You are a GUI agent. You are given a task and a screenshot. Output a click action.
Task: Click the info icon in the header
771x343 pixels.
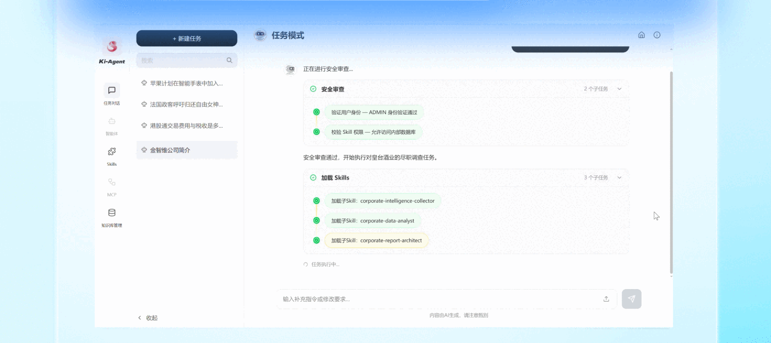click(657, 35)
